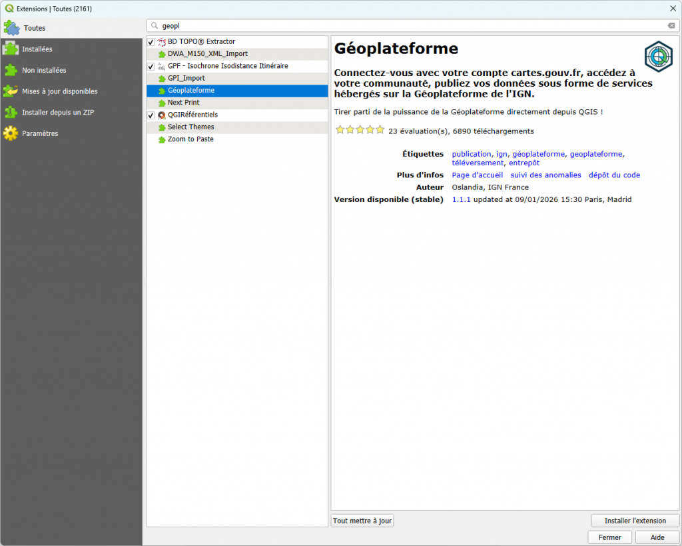Image resolution: width=682 pixels, height=546 pixels.
Task: Click the puzzle icon beside Next Print
Action: [162, 103]
